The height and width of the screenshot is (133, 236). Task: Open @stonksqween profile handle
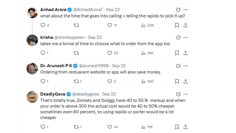[x=69, y=37]
